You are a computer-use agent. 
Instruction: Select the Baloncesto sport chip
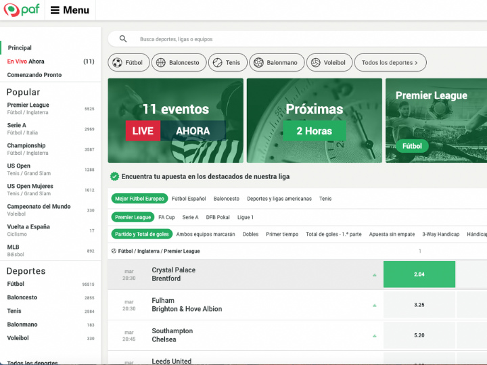pyautogui.click(x=179, y=62)
